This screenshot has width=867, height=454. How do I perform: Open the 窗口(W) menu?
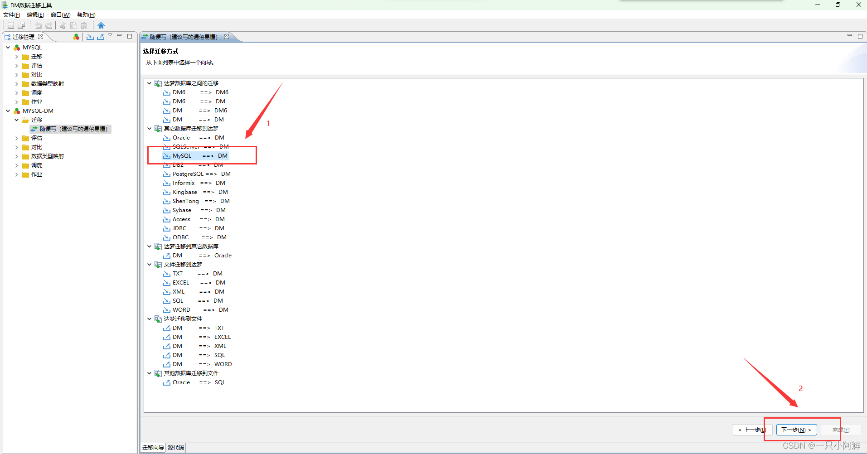pyautogui.click(x=59, y=14)
